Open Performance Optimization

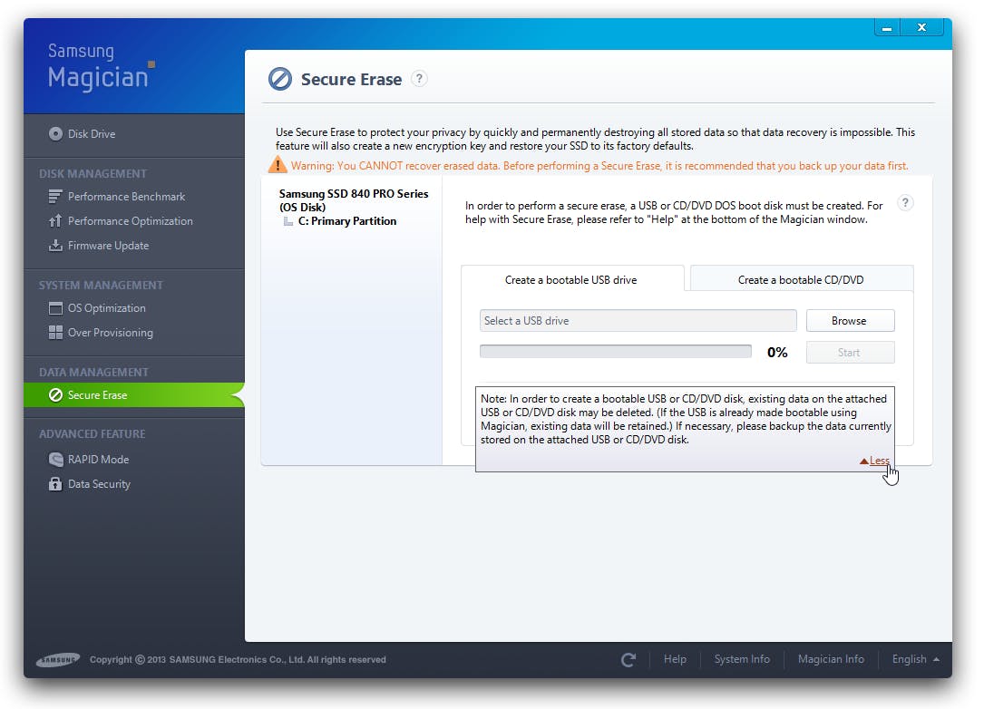coord(129,220)
